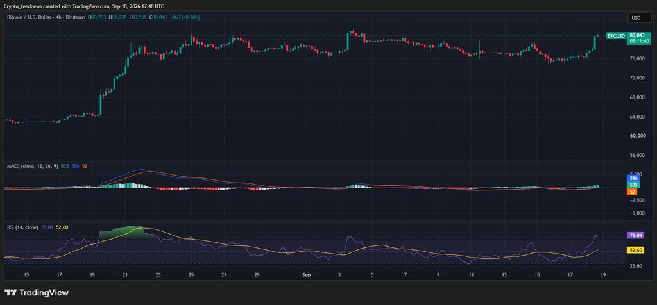Screen dimensions: 657x305
Task: Click the -2,500 MACD axis label
Action: [636, 200]
